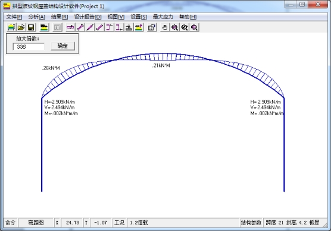Open the 最大应力 menu item
Image resolution: width=331 pixels, height=231 pixels.
(163, 17)
